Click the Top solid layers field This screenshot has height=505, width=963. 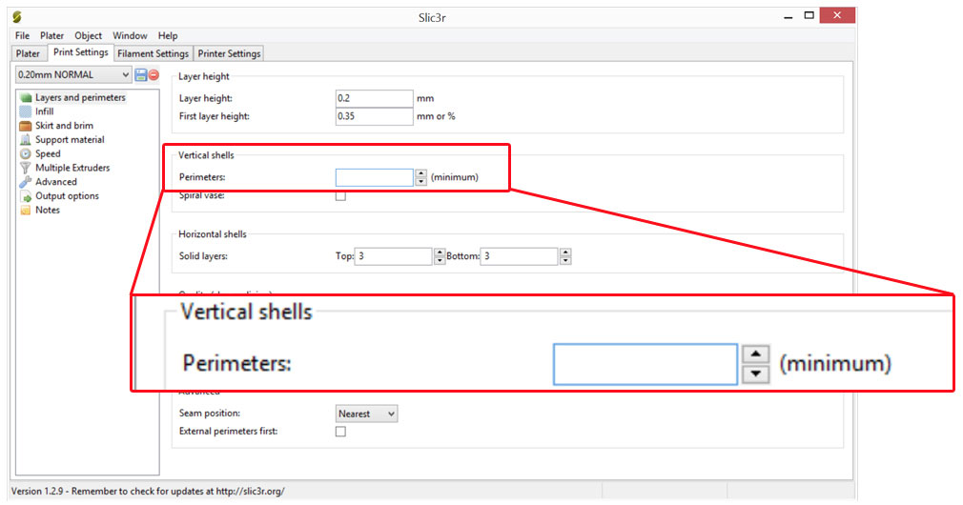tap(393, 256)
